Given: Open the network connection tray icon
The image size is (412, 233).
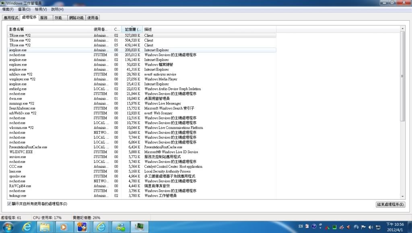Looking at the screenshot, I should pos(378,227).
